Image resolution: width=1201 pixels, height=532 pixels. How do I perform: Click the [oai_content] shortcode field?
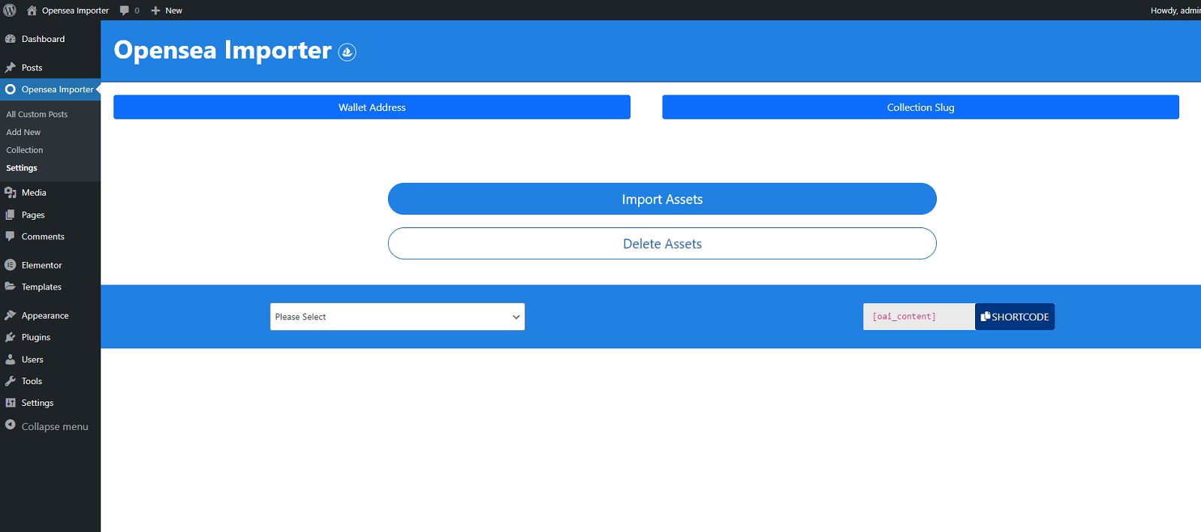(x=919, y=317)
